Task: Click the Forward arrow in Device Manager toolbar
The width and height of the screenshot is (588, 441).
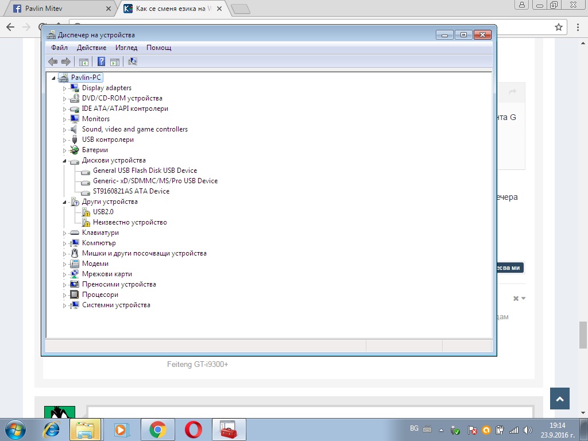Action: 66,61
